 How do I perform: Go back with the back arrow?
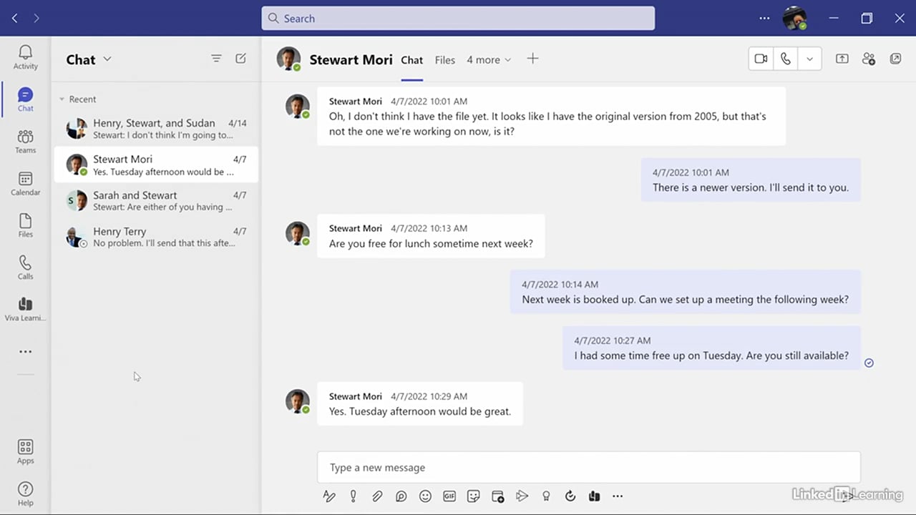tap(14, 18)
